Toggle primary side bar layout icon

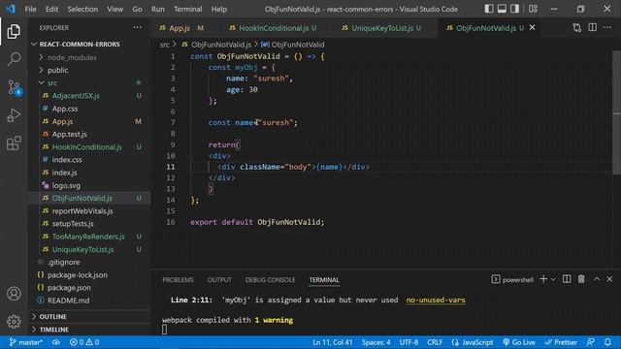pos(489,9)
